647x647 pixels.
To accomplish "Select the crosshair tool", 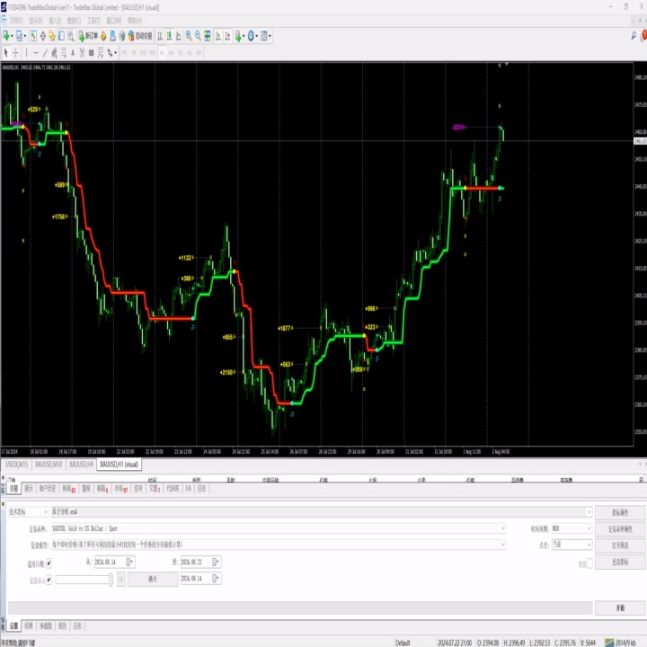I will [15, 52].
